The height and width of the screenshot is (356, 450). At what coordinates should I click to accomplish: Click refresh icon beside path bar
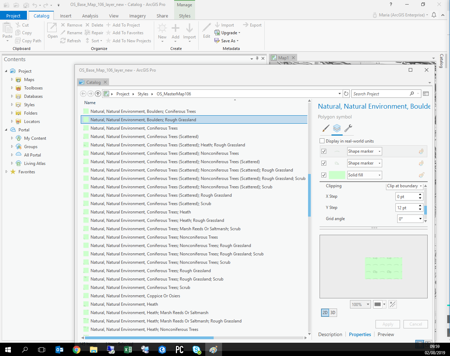(346, 94)
